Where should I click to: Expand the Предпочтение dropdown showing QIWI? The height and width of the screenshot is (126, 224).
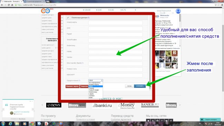click(95, 80)
